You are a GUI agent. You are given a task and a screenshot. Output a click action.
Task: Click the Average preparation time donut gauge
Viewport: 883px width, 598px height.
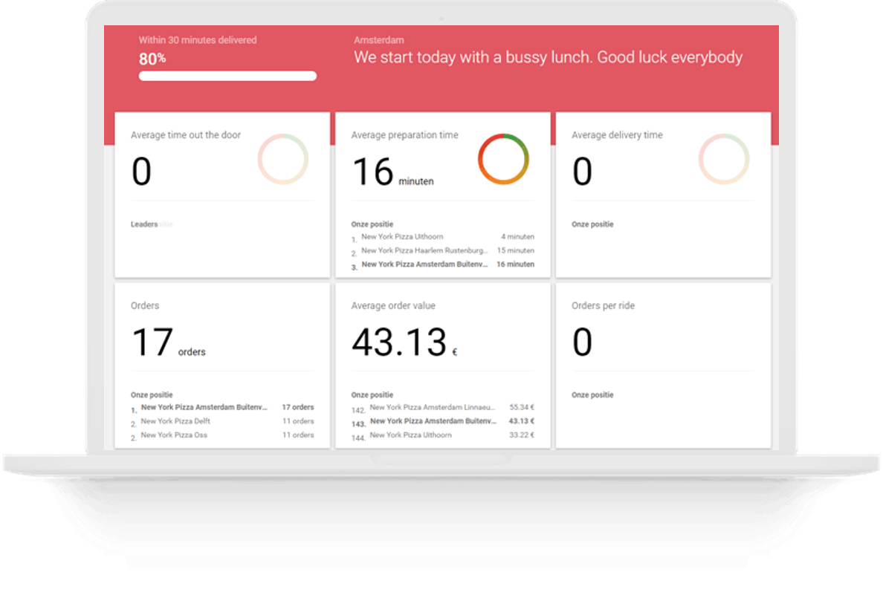503,159
